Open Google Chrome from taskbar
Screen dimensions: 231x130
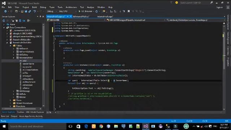coord(101,126)
